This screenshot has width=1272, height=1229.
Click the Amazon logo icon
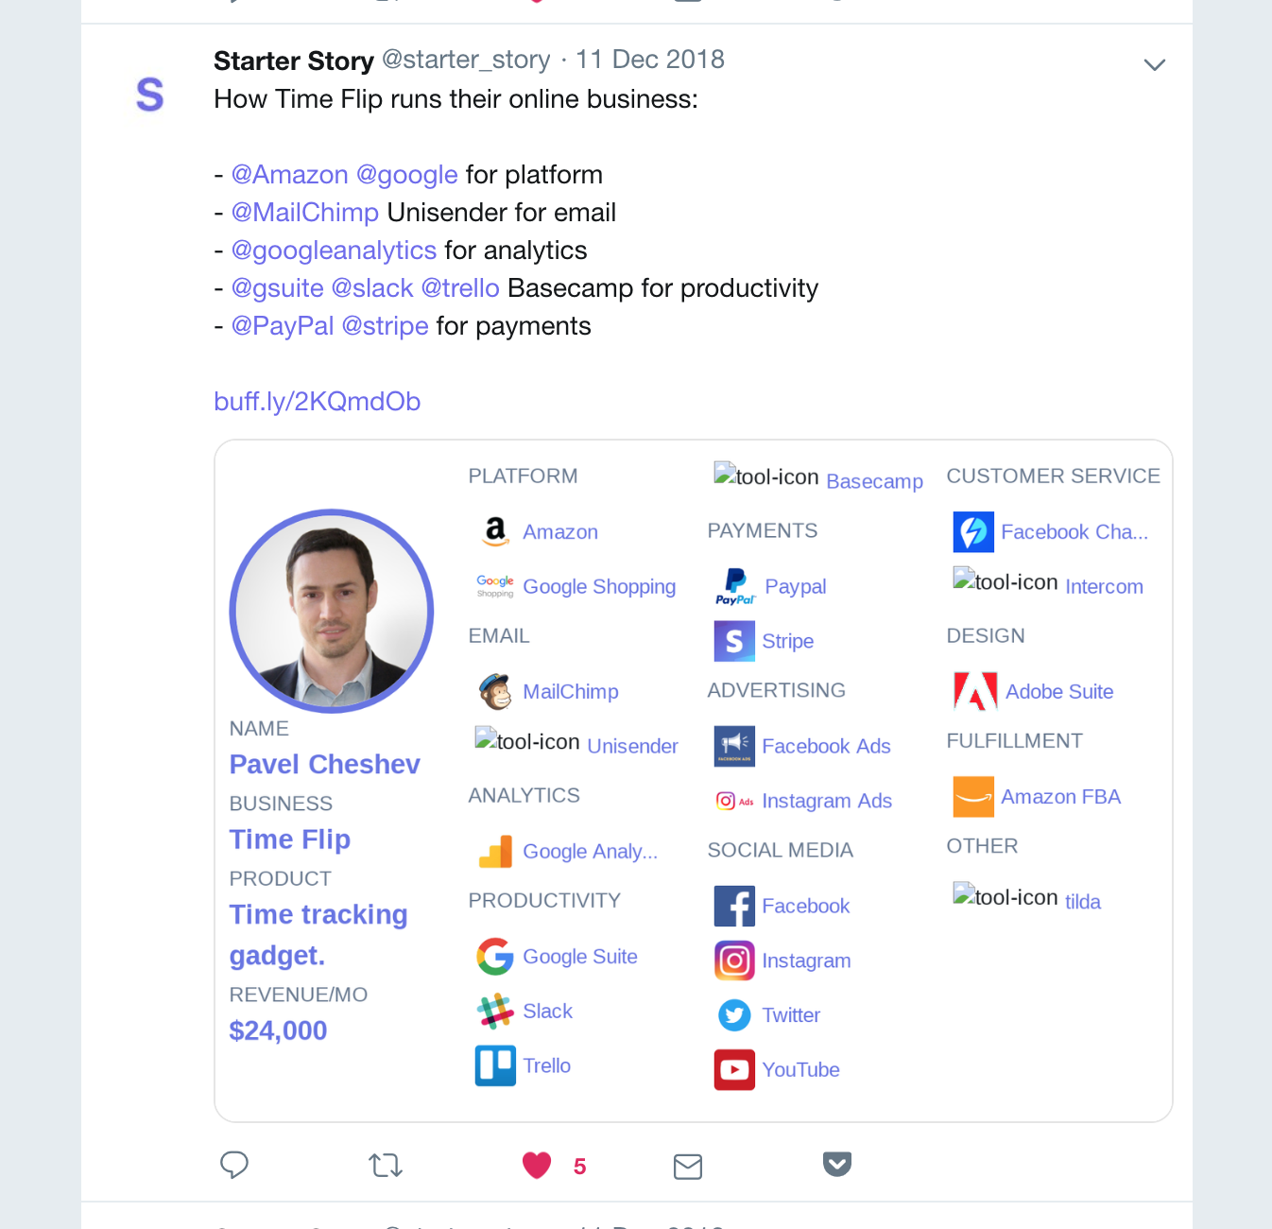click(495, 532)
